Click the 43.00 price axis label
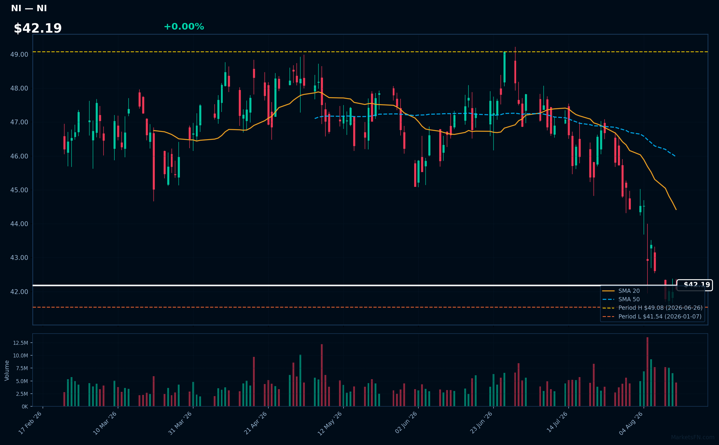719x445 pixels. pyautogui.click(x=19, y=258)
